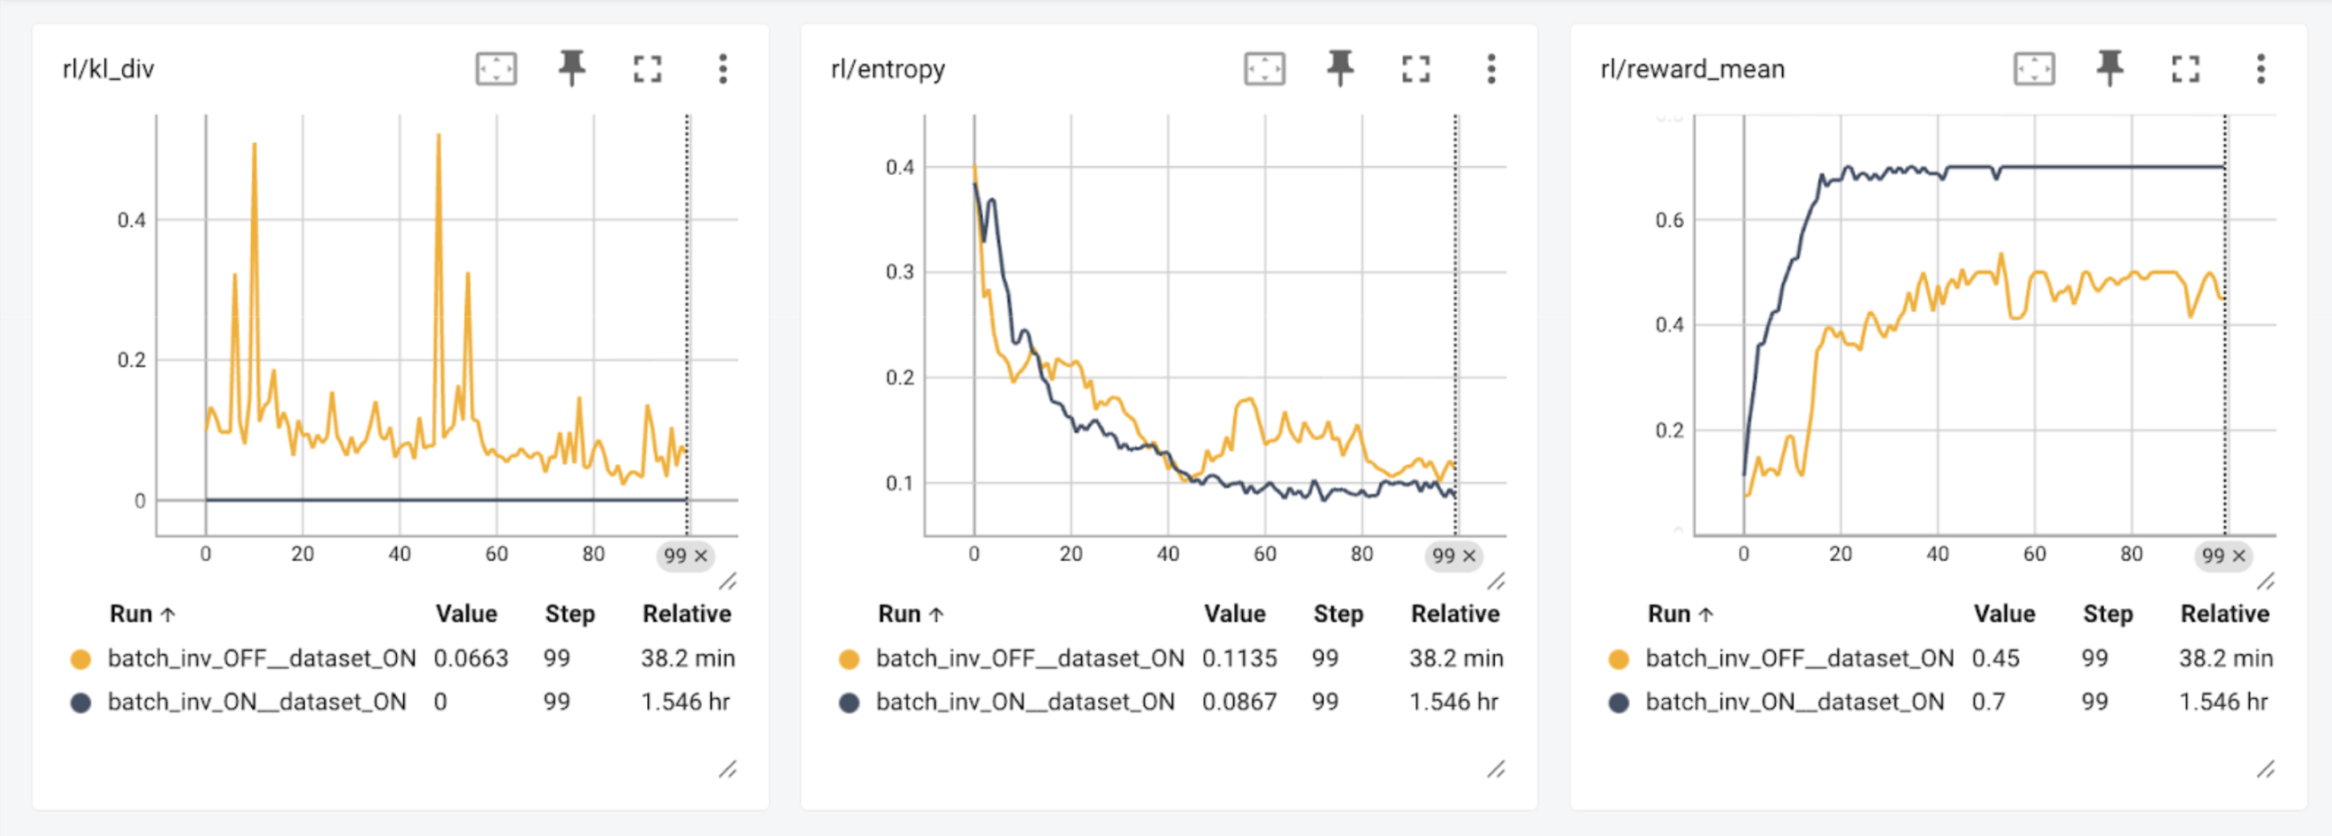Pin the rl/entropy card

click(1340, 69)
